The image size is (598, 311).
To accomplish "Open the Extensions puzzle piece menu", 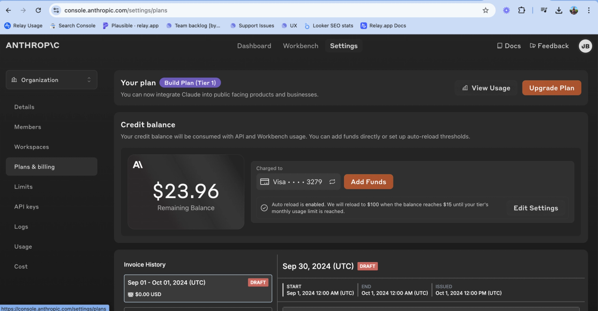I will tap(522, 10).
